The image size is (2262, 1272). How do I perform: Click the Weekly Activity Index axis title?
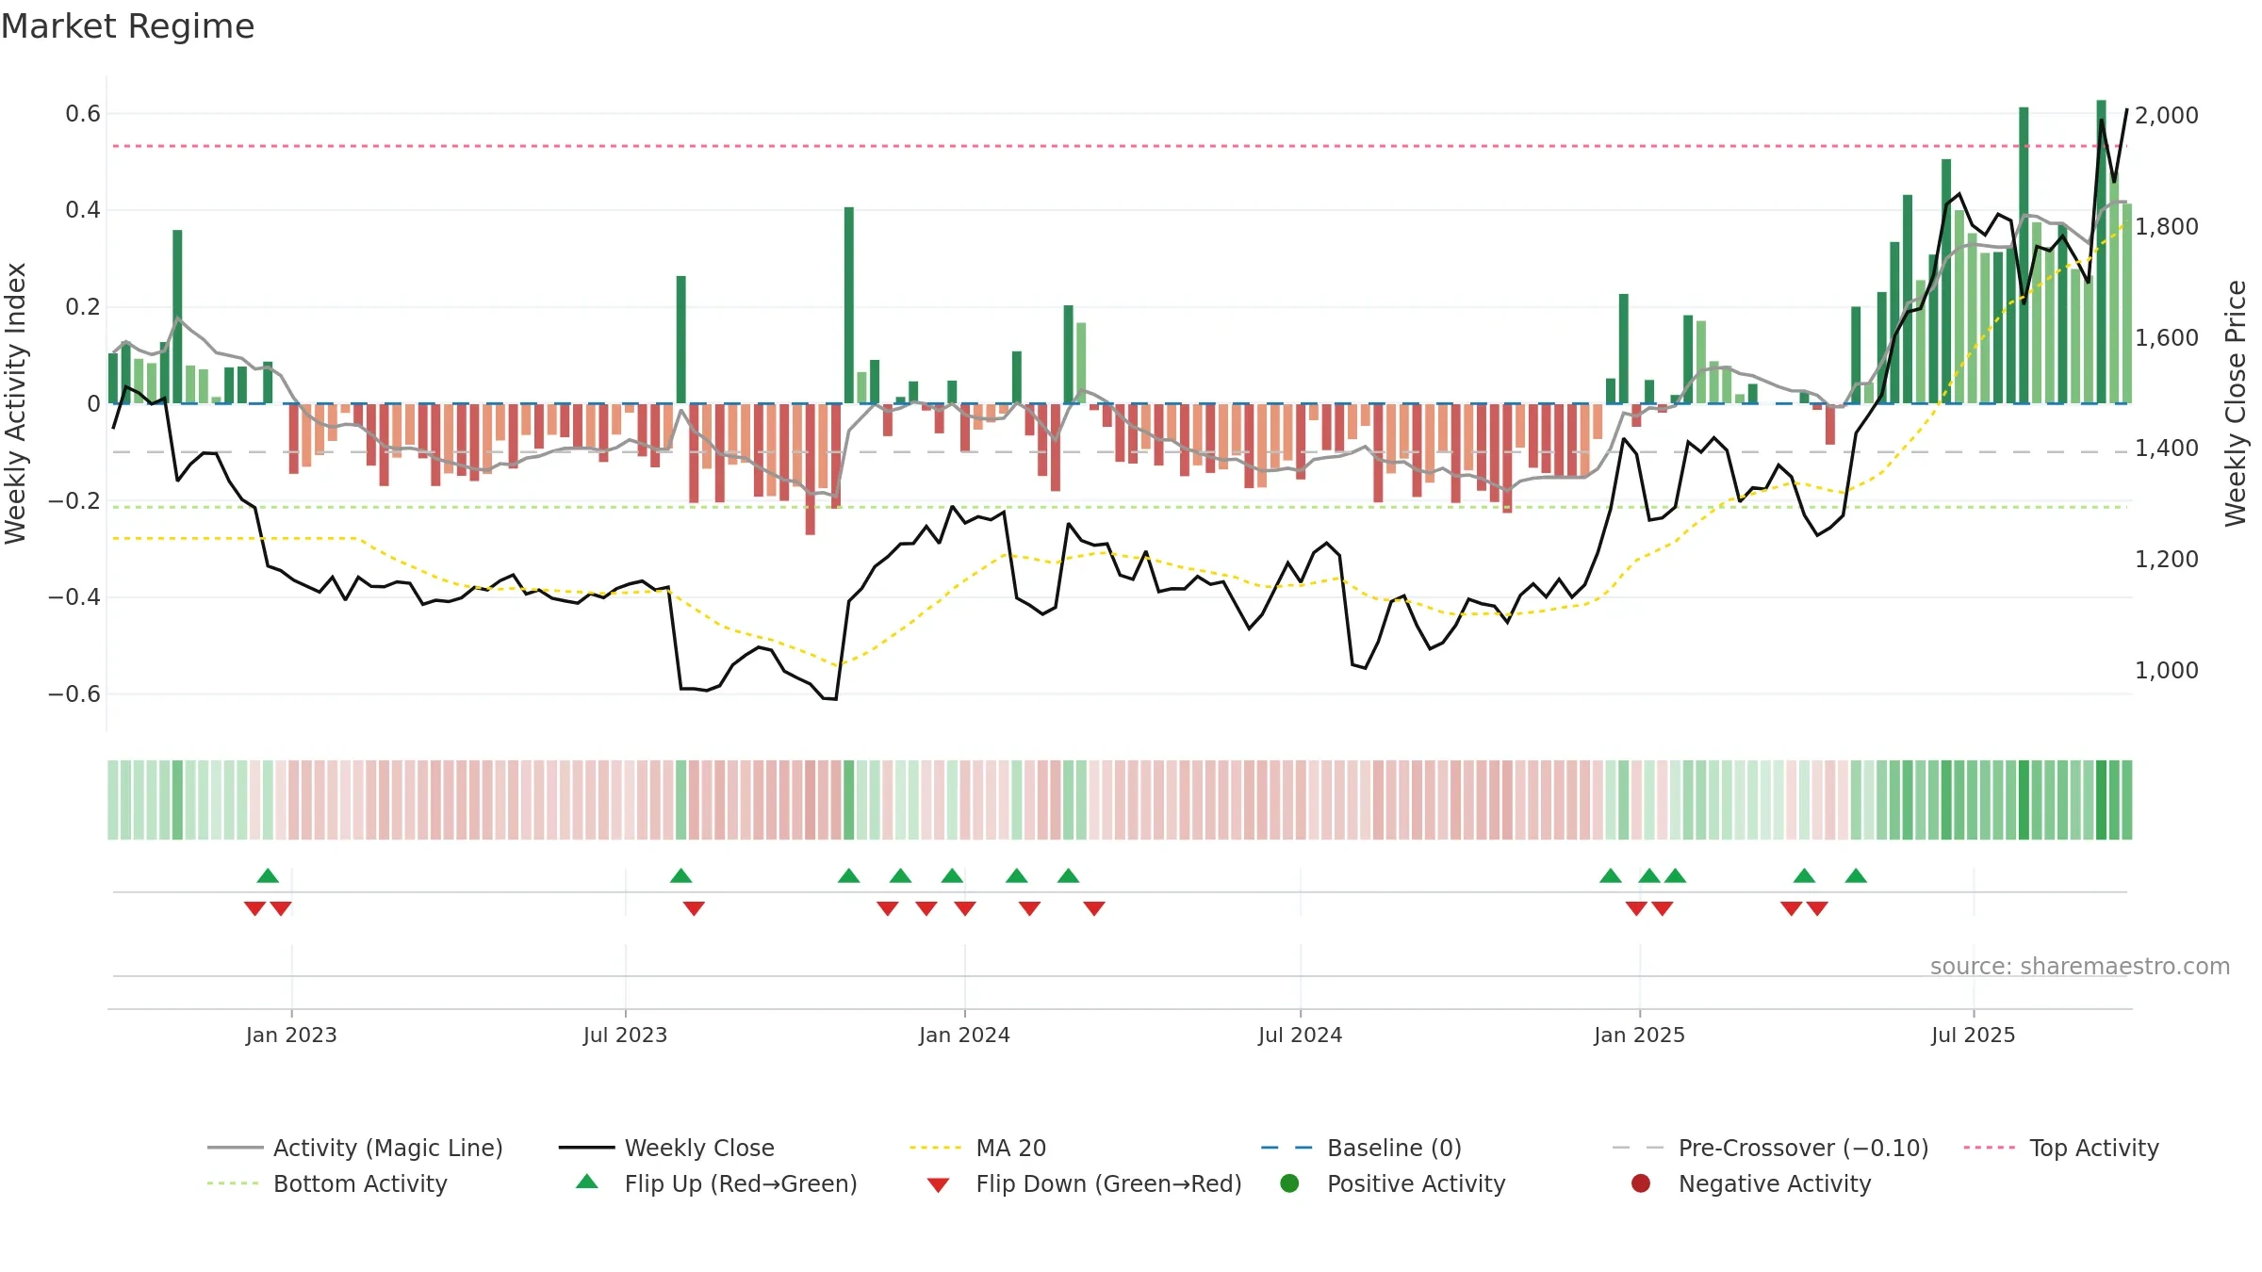pyautogui.click(x=15, y=403)
